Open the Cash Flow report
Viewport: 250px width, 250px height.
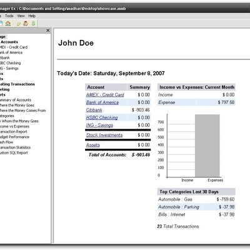click(7, 142)
